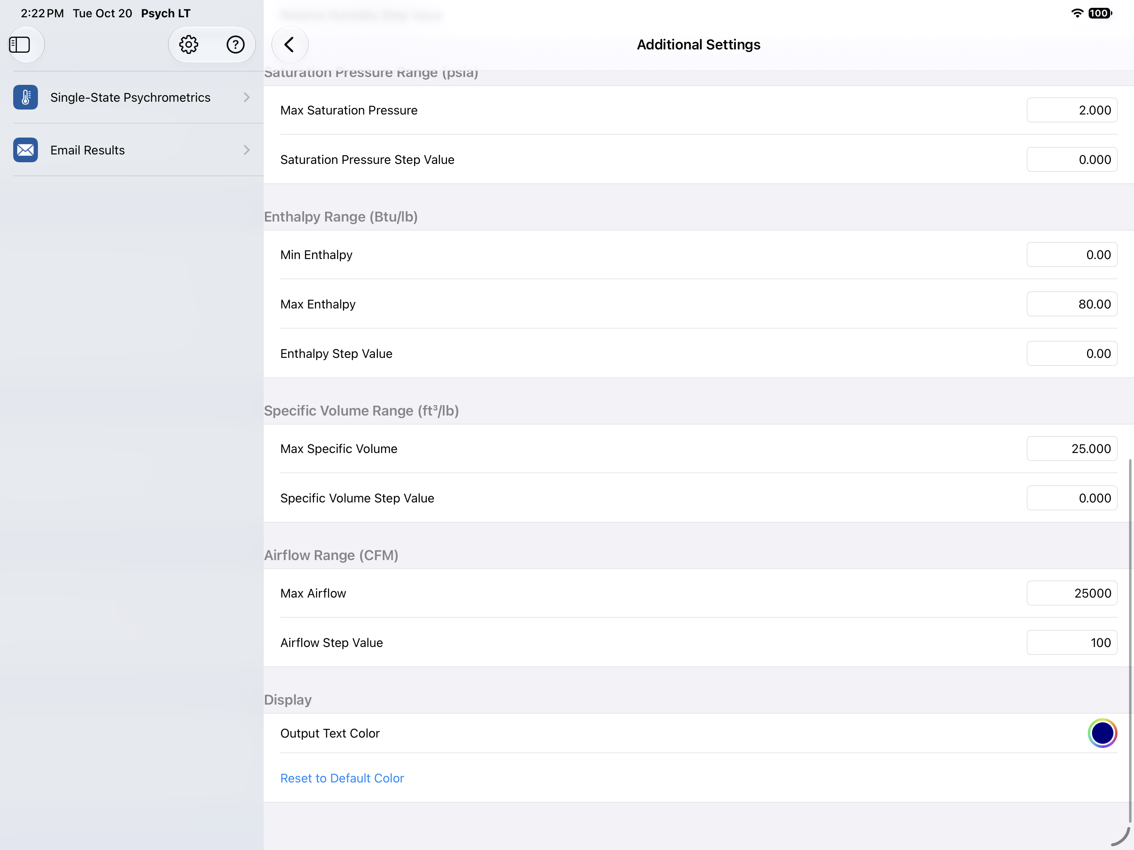The height and width of the screenshot is (850, 1134).
Task: Edit Max Airflow field showing 25000
Action: point(1072,593)
